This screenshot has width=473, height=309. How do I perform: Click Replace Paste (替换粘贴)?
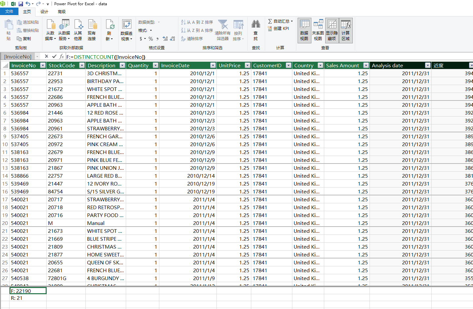(28, 30)
